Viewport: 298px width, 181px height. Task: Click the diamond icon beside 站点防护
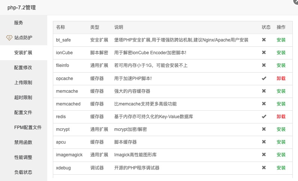coord(9,38)
